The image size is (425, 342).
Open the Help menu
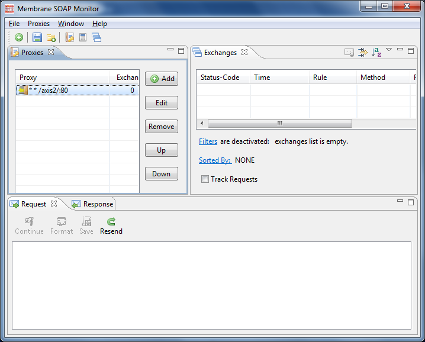[x=99, y=24]
